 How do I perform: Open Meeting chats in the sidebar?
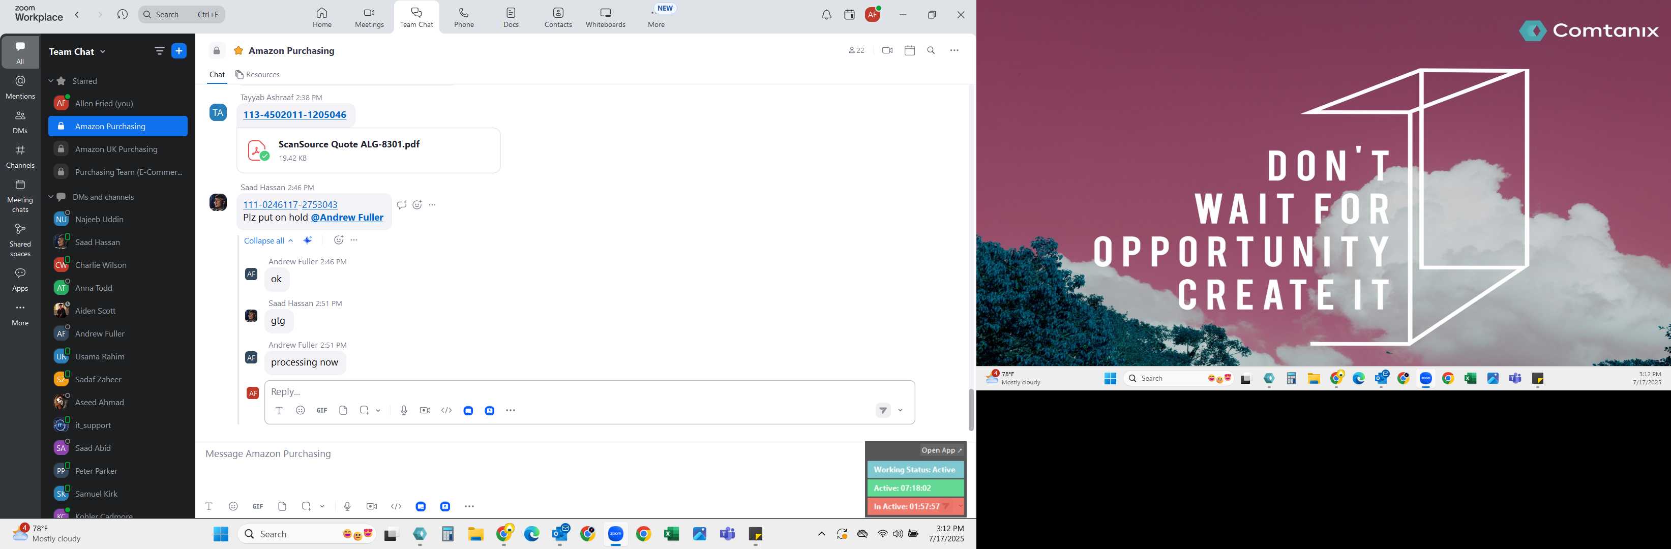tap(20, 196)
